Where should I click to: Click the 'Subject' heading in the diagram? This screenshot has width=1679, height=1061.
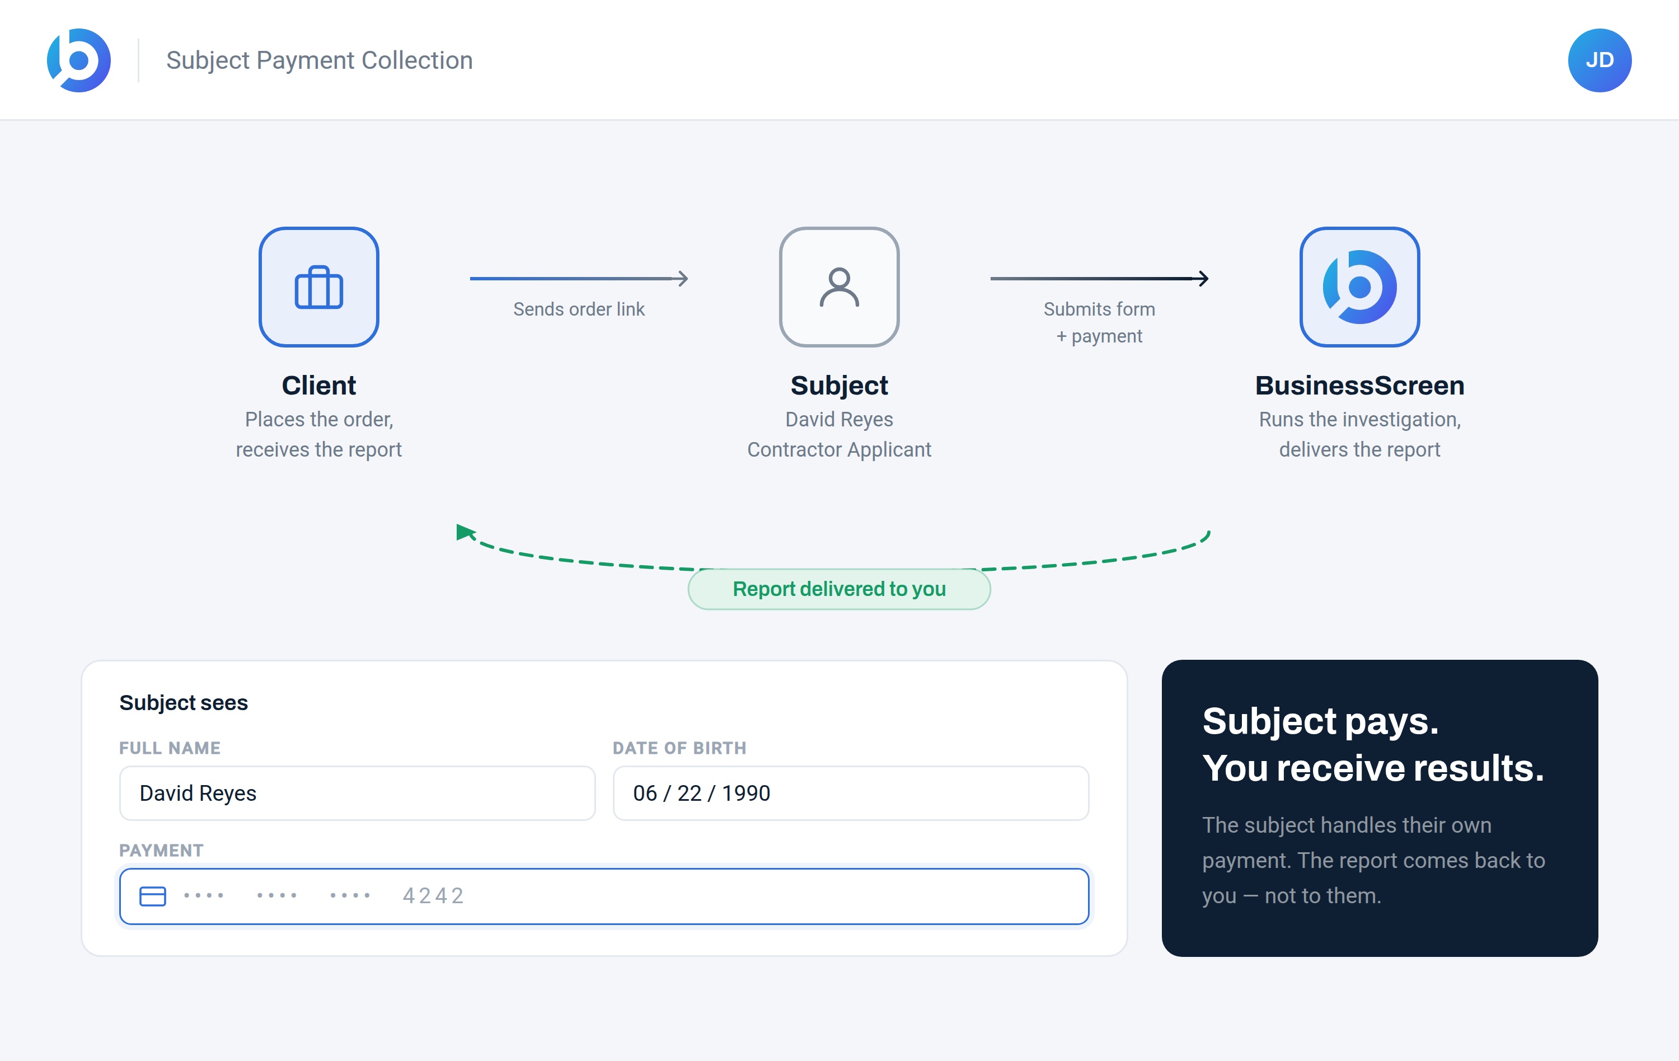(x=839, y=386)
